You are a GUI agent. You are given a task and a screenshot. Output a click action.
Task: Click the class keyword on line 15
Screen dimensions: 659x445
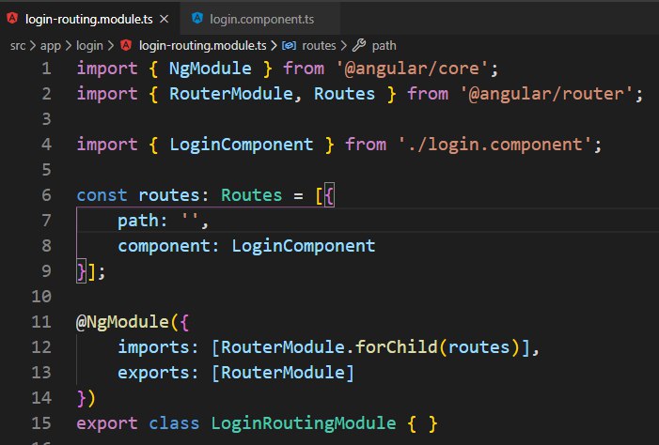tap(174, 423)
